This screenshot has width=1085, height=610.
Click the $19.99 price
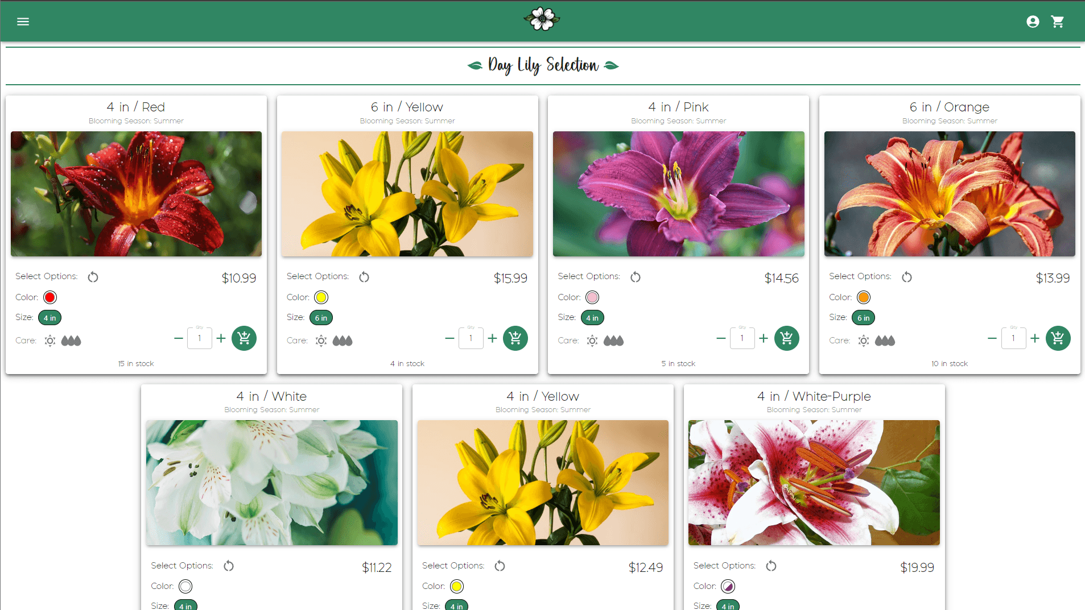[917, 567]
